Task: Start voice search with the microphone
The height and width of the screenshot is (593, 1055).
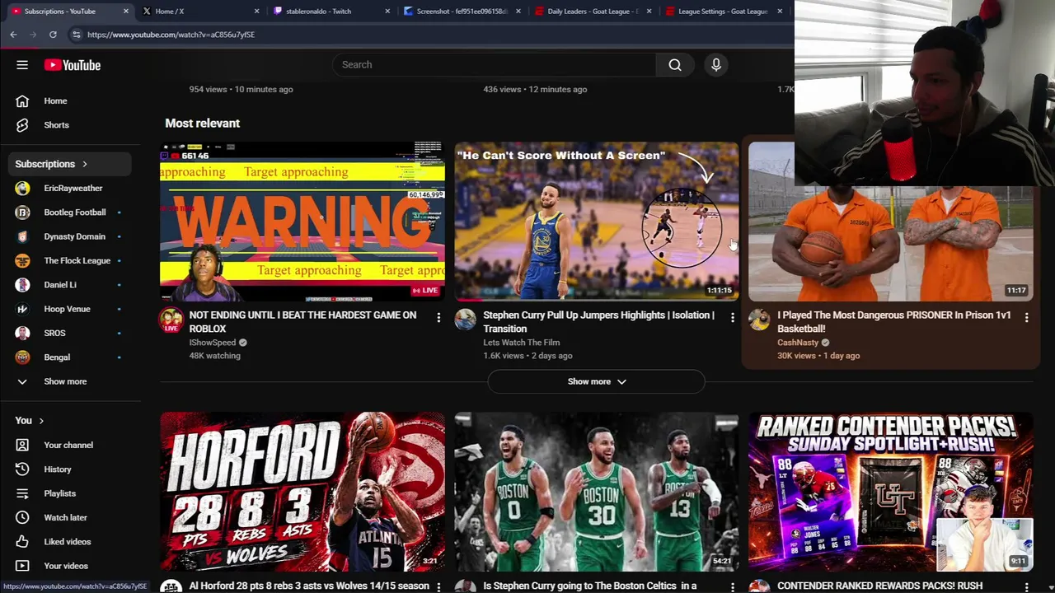Action: pos(716,65)
